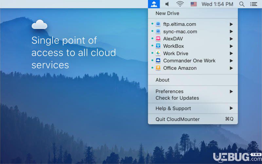The width and height of the screenshot is (262, 164).
Task: Select the AlexDAV drive label
Action: (x=173, y=39)
